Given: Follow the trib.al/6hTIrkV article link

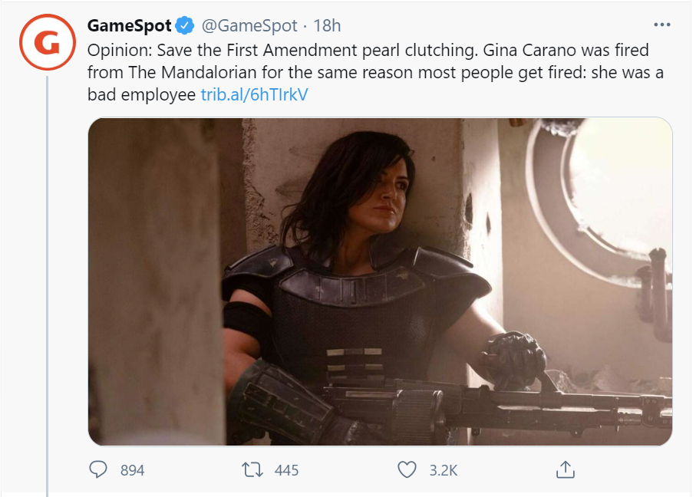Looking at the screenshot, I should 254,95.
